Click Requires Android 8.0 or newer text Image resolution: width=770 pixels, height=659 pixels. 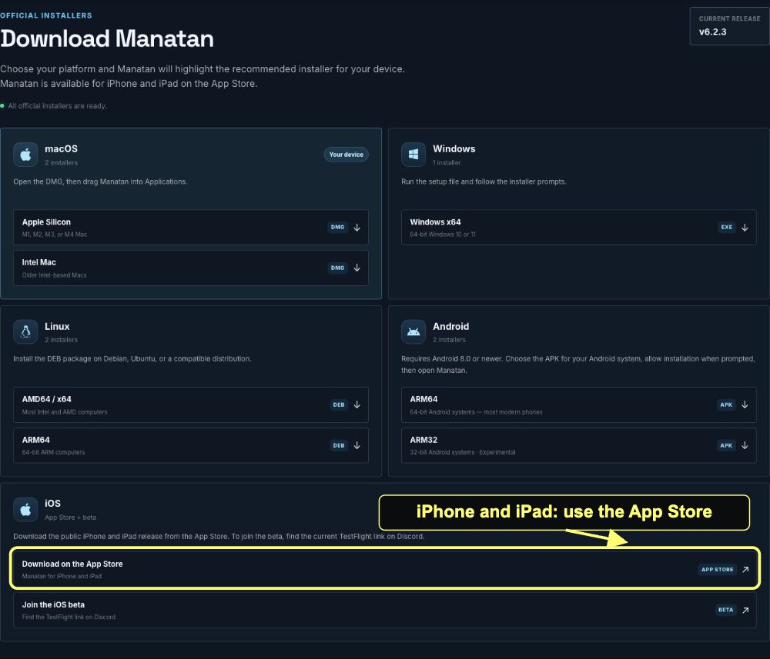click(x=578, y=364)
